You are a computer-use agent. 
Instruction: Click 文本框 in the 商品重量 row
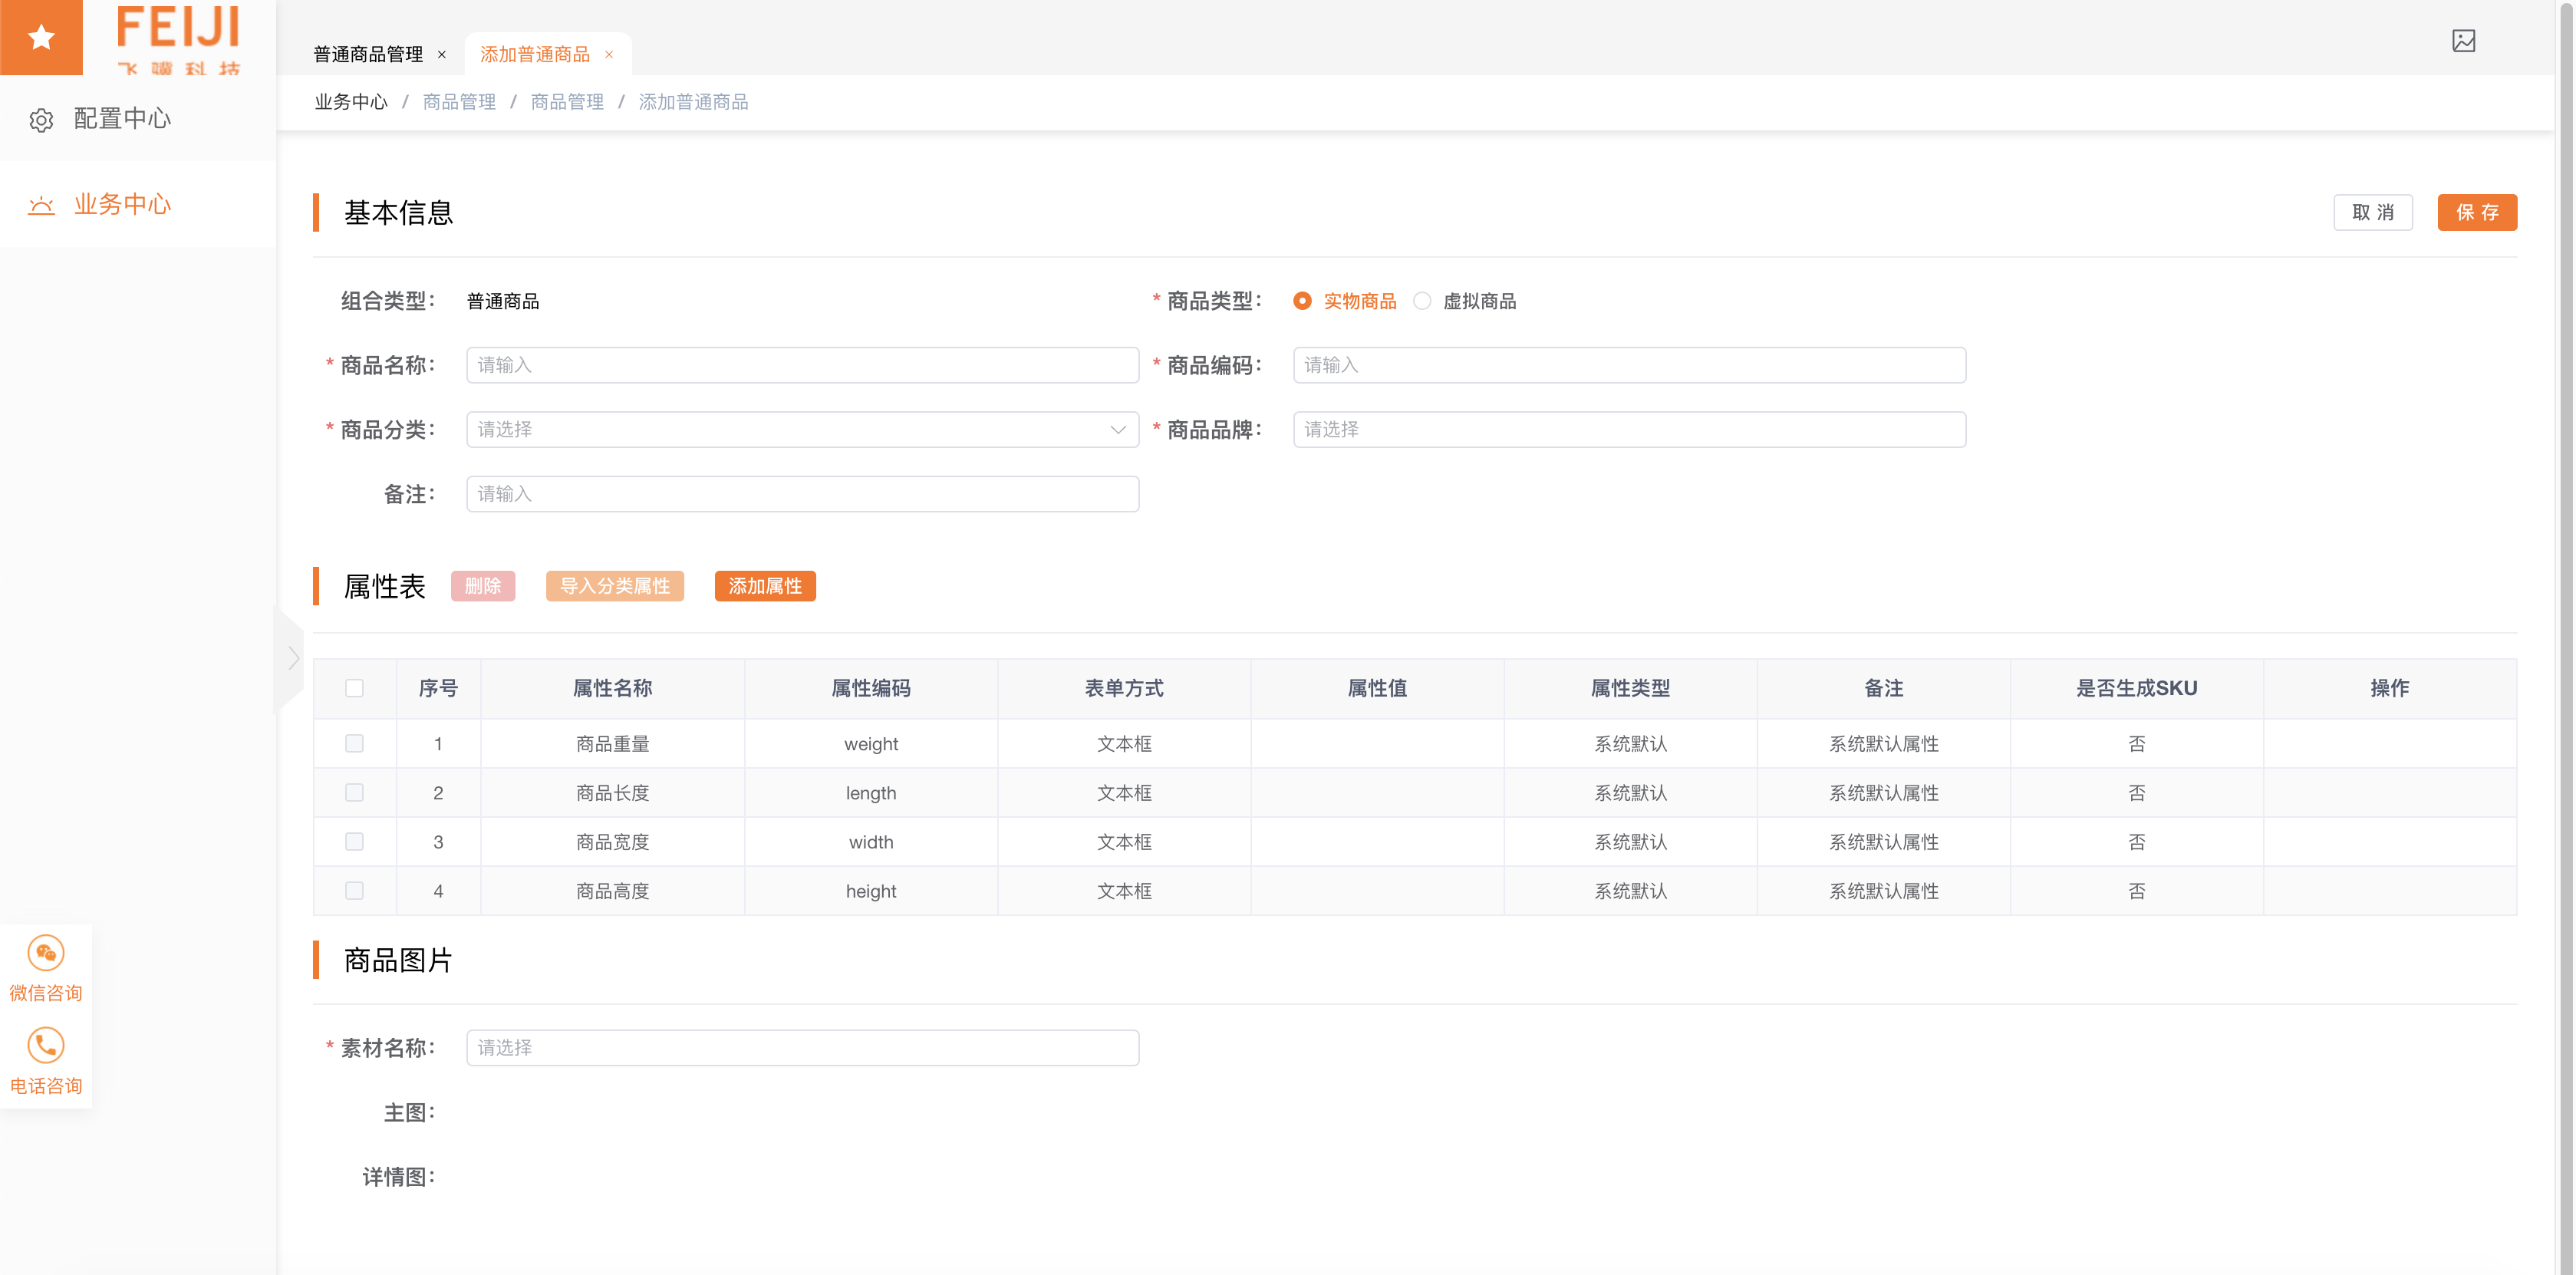1124,744
